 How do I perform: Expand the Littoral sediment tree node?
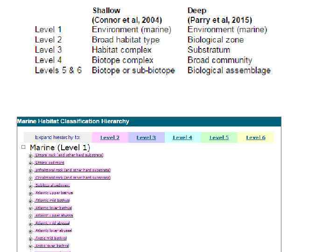(x=30, y=164)
